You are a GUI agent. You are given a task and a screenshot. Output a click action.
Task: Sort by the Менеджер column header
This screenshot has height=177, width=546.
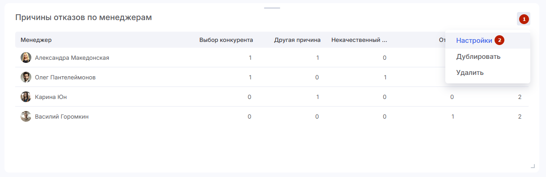coord(36,40)
